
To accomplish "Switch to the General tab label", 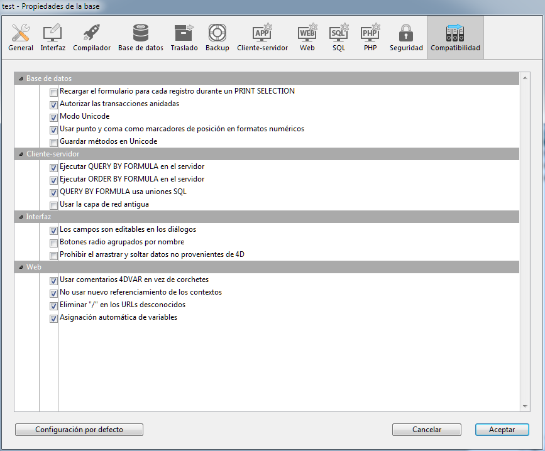I will tap(21, 48).
